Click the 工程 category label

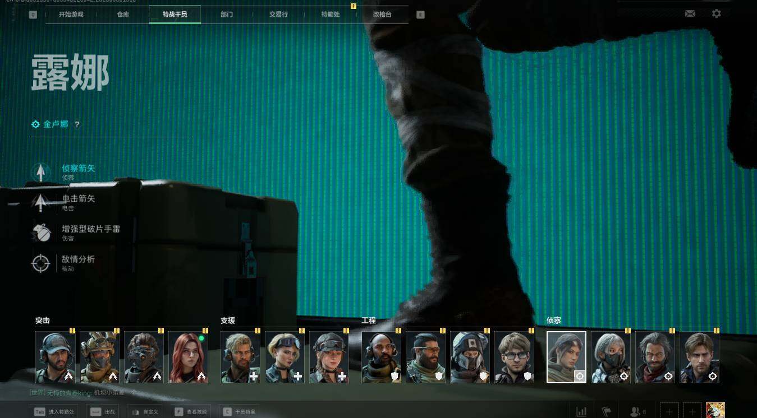pyautogui.click(x=369, y=321)
